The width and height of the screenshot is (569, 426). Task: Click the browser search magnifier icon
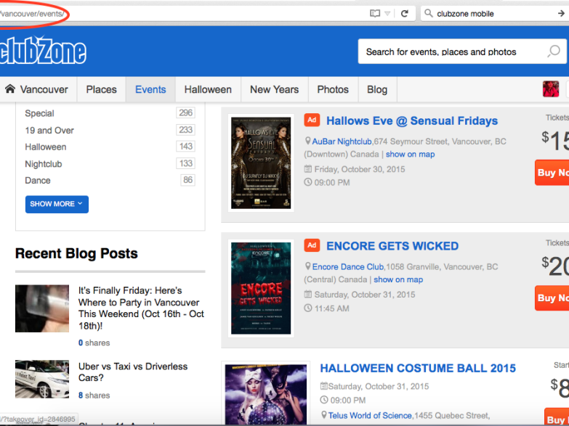tap(429, 13)
